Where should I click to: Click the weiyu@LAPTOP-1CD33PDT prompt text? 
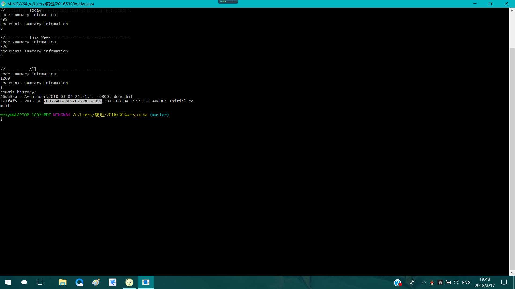25,115
